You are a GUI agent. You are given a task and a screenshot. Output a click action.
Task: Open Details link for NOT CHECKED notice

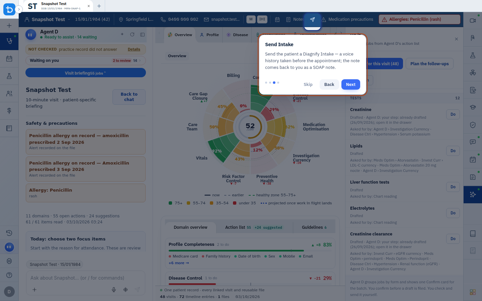click(x=134, y=49)
